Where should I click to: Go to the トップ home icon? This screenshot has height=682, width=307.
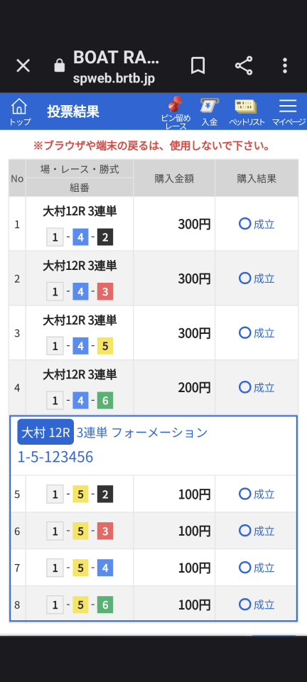click(x=20, y=112)
